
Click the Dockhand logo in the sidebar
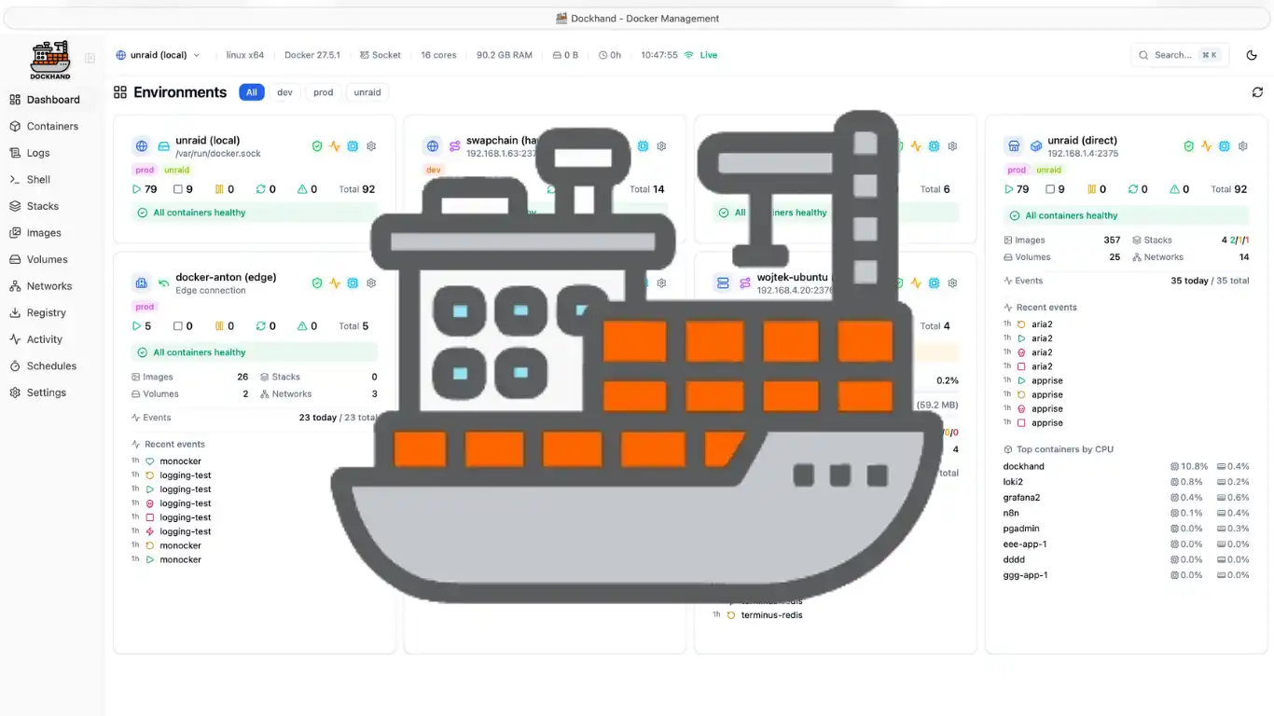click(x=50, y=59)
